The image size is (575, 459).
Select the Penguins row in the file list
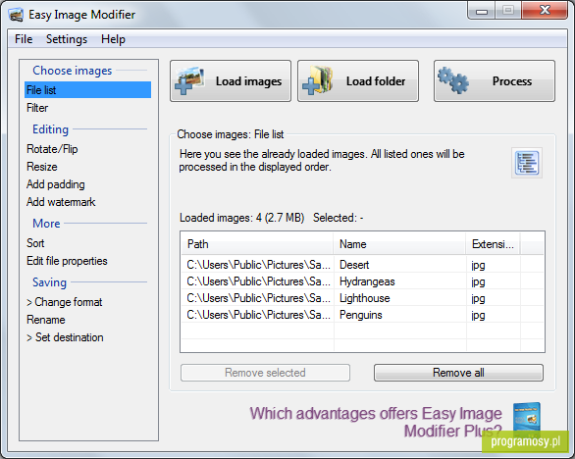point(362,315)
